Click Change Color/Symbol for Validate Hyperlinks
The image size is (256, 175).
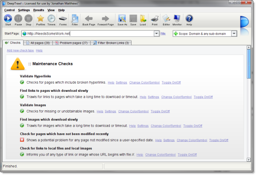[x=144, y=82]
